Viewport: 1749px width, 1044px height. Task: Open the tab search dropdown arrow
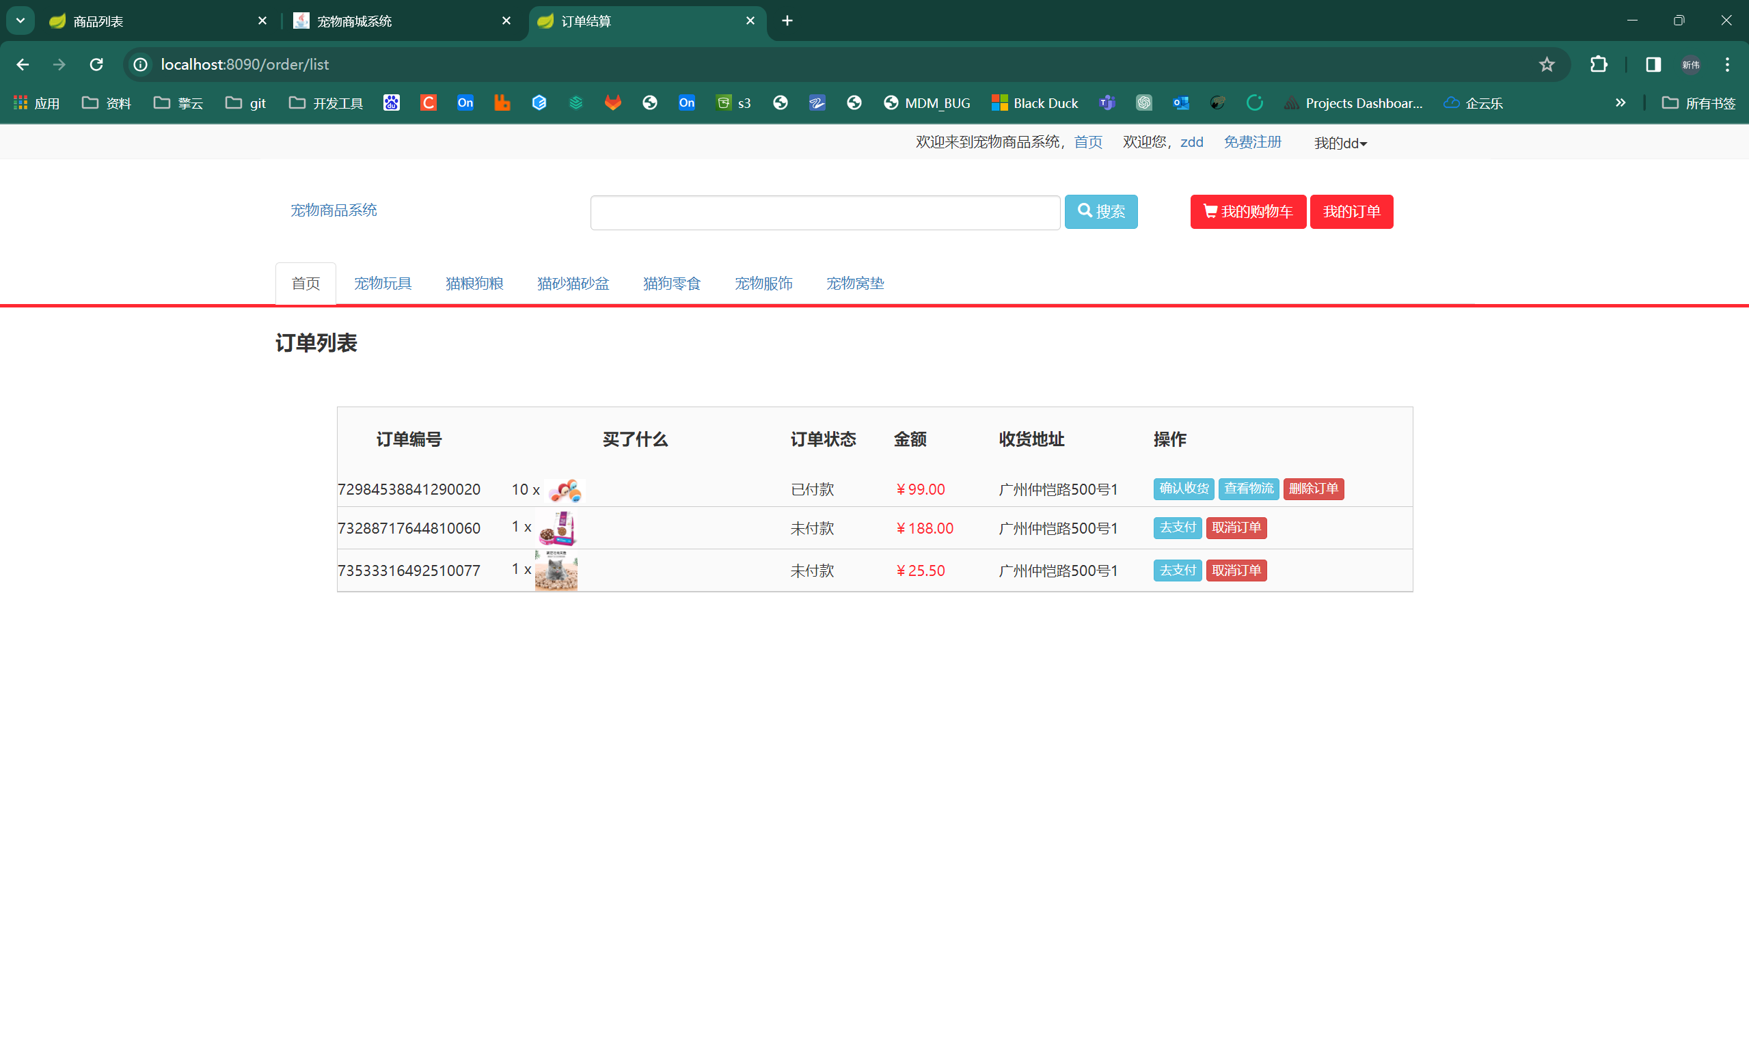tap(21, 21)
